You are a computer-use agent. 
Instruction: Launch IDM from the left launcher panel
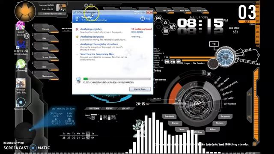pos(46,38)
